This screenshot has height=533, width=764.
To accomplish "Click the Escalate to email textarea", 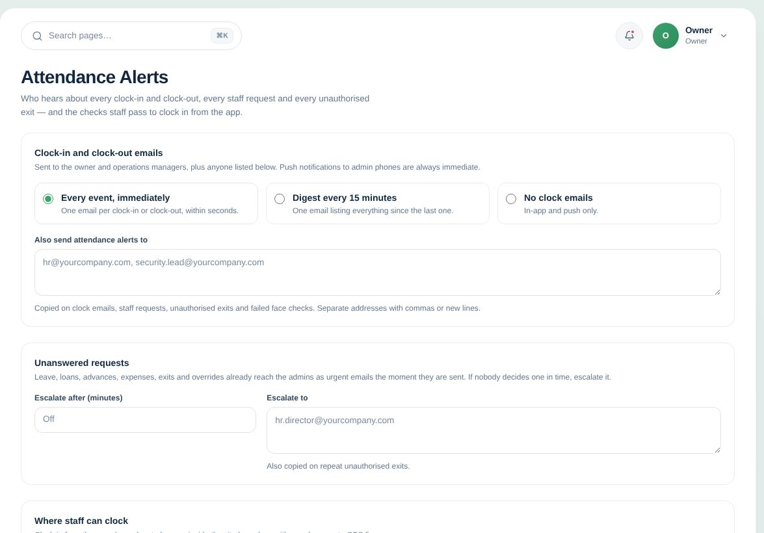I will [x=494, y=430].
